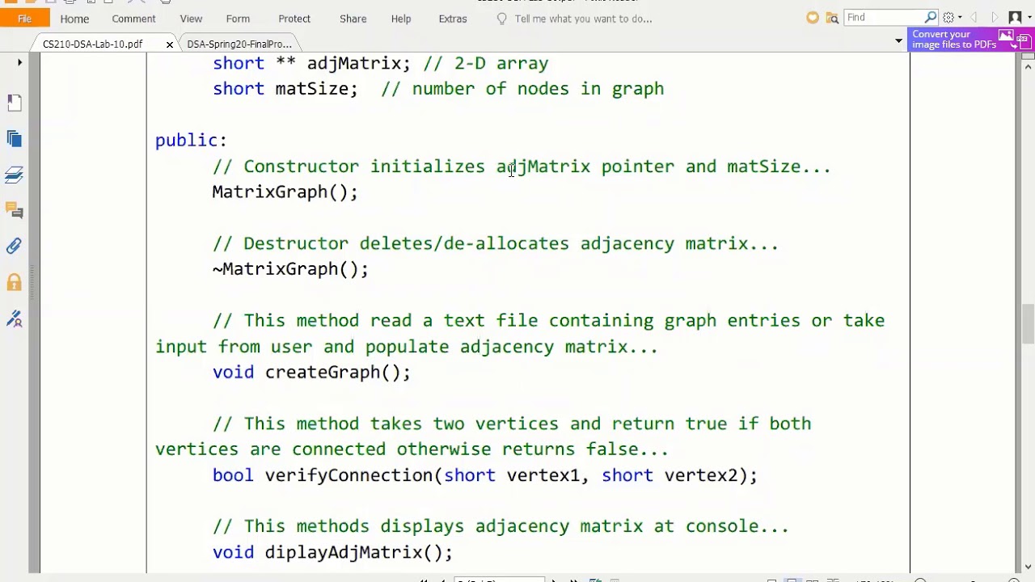
Task: Click the scrollbar down arrow
Action: pos(1028,567)
